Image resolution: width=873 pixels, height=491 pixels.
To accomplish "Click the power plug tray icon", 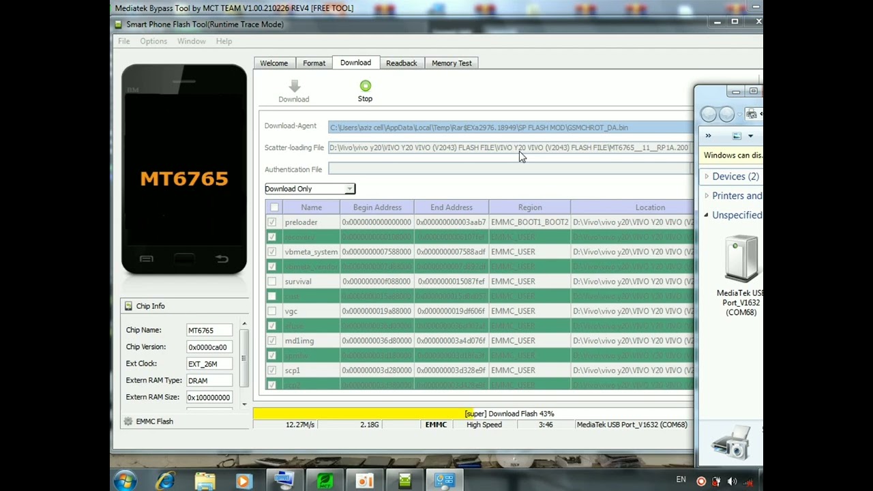I will point(717,481).
